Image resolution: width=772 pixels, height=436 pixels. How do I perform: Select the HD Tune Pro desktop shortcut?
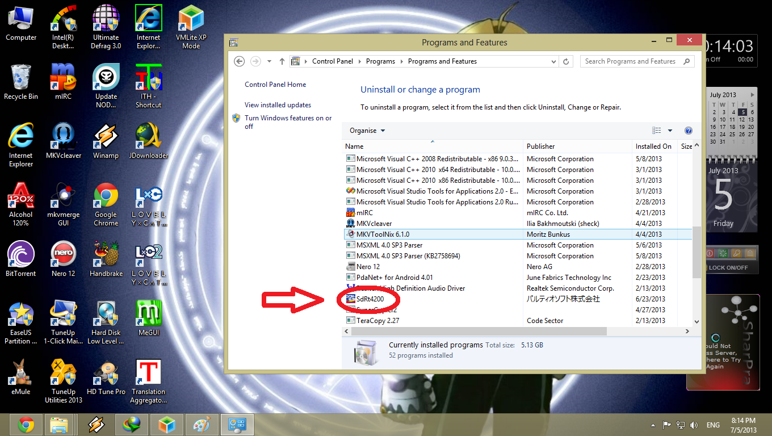click(x=106, y=378)
